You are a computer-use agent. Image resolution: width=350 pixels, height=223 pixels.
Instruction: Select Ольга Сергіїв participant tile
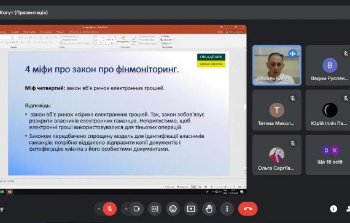pos(277,155)
